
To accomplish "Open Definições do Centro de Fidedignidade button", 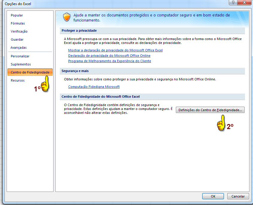I will pos(210,110).
